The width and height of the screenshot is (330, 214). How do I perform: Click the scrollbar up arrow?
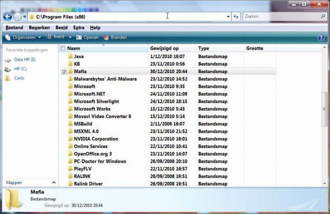pos(324,47)
